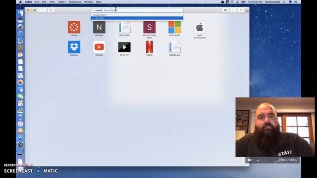Open the Window menu
Viewport: 317px width, 178px height.
tap(88, 2)
